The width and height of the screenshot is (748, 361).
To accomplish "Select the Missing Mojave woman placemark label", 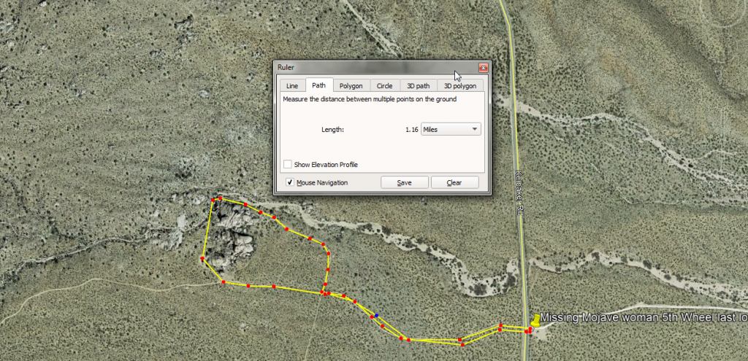I will [x=643, y=318].
